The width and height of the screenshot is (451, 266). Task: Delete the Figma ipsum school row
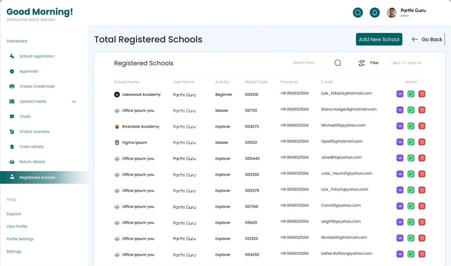click(x=422, y=142)
